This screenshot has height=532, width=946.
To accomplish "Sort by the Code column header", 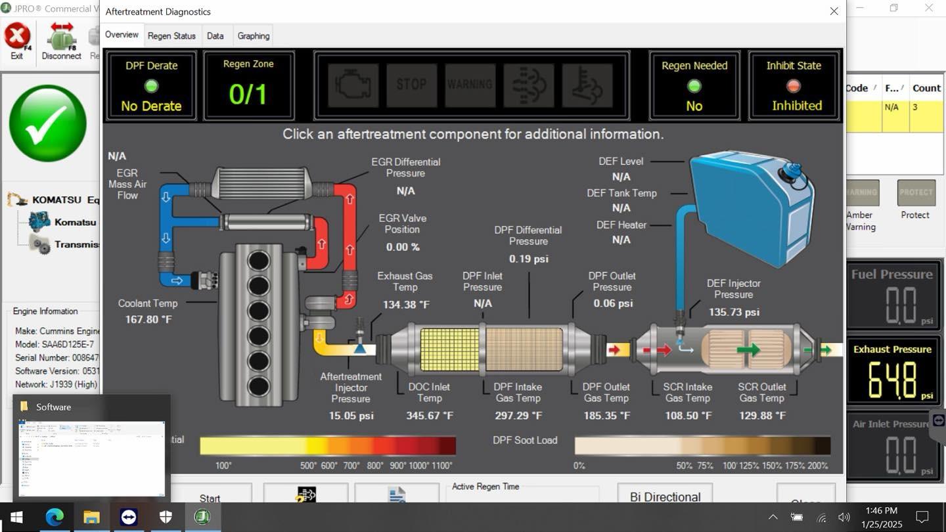I will click(857, 88).
